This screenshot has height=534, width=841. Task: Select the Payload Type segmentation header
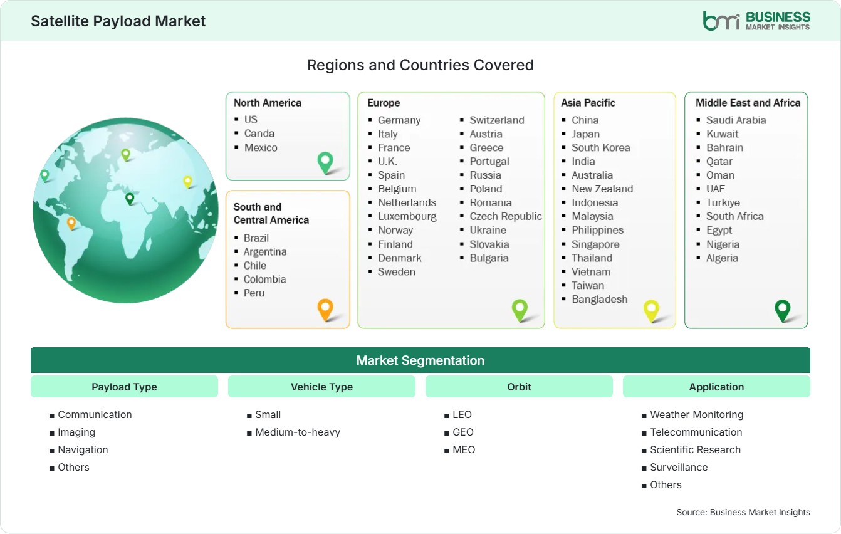click(124, 387)
